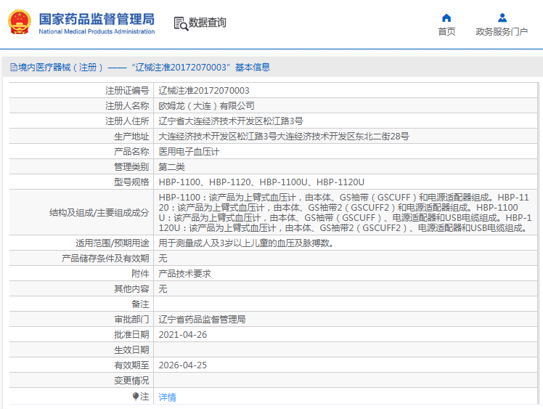
Task: Open 政务服务门户 link text
Action: pyautogui.click(x=502, y=31)
